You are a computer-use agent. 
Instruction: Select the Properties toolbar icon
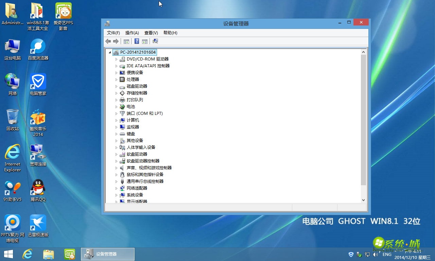point(144,41)
